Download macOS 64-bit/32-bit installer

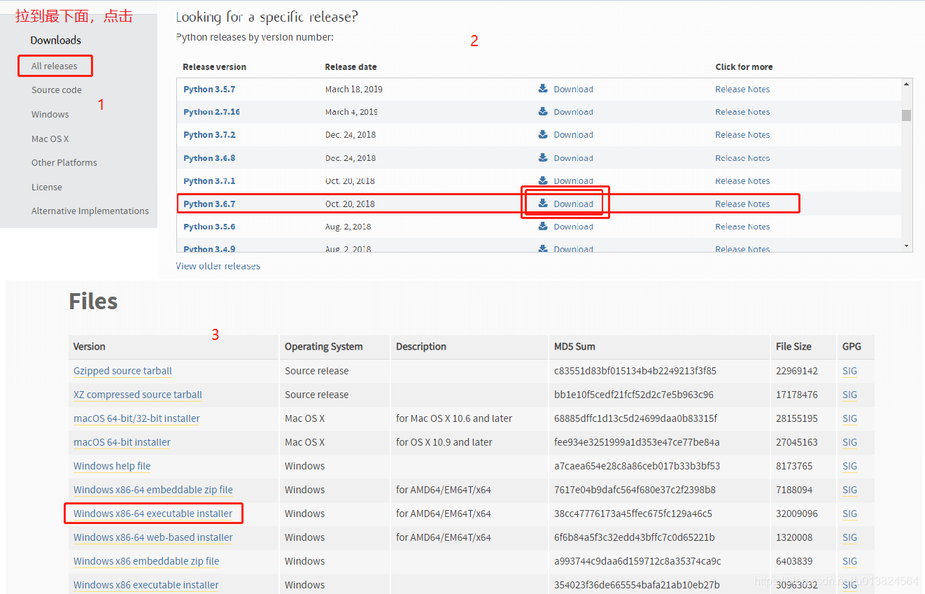136,418
